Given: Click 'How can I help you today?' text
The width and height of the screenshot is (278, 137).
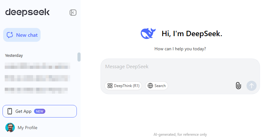Looking at the screenshot, I should click(180, 49).
